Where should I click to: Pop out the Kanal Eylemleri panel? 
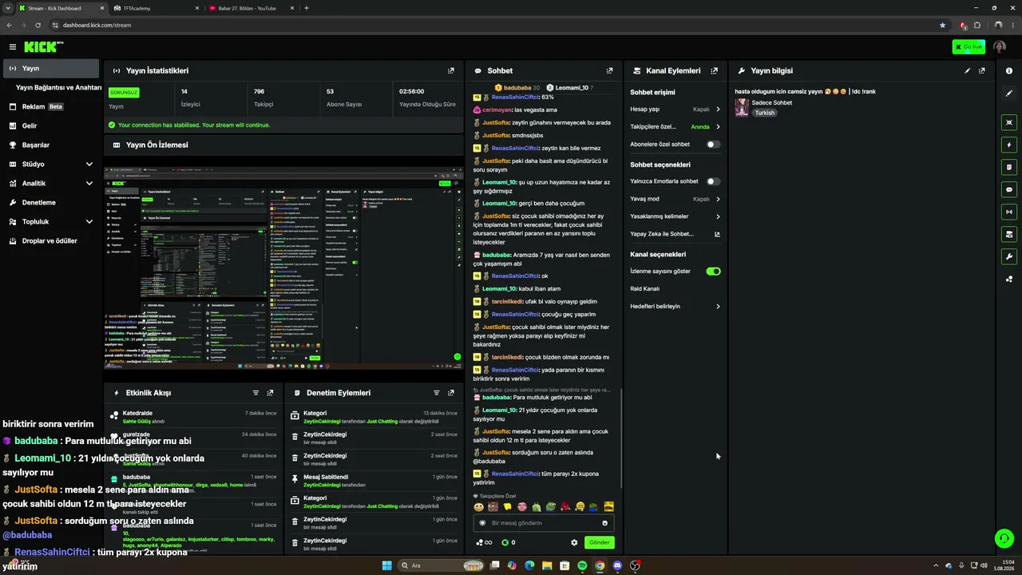(714, 70)
